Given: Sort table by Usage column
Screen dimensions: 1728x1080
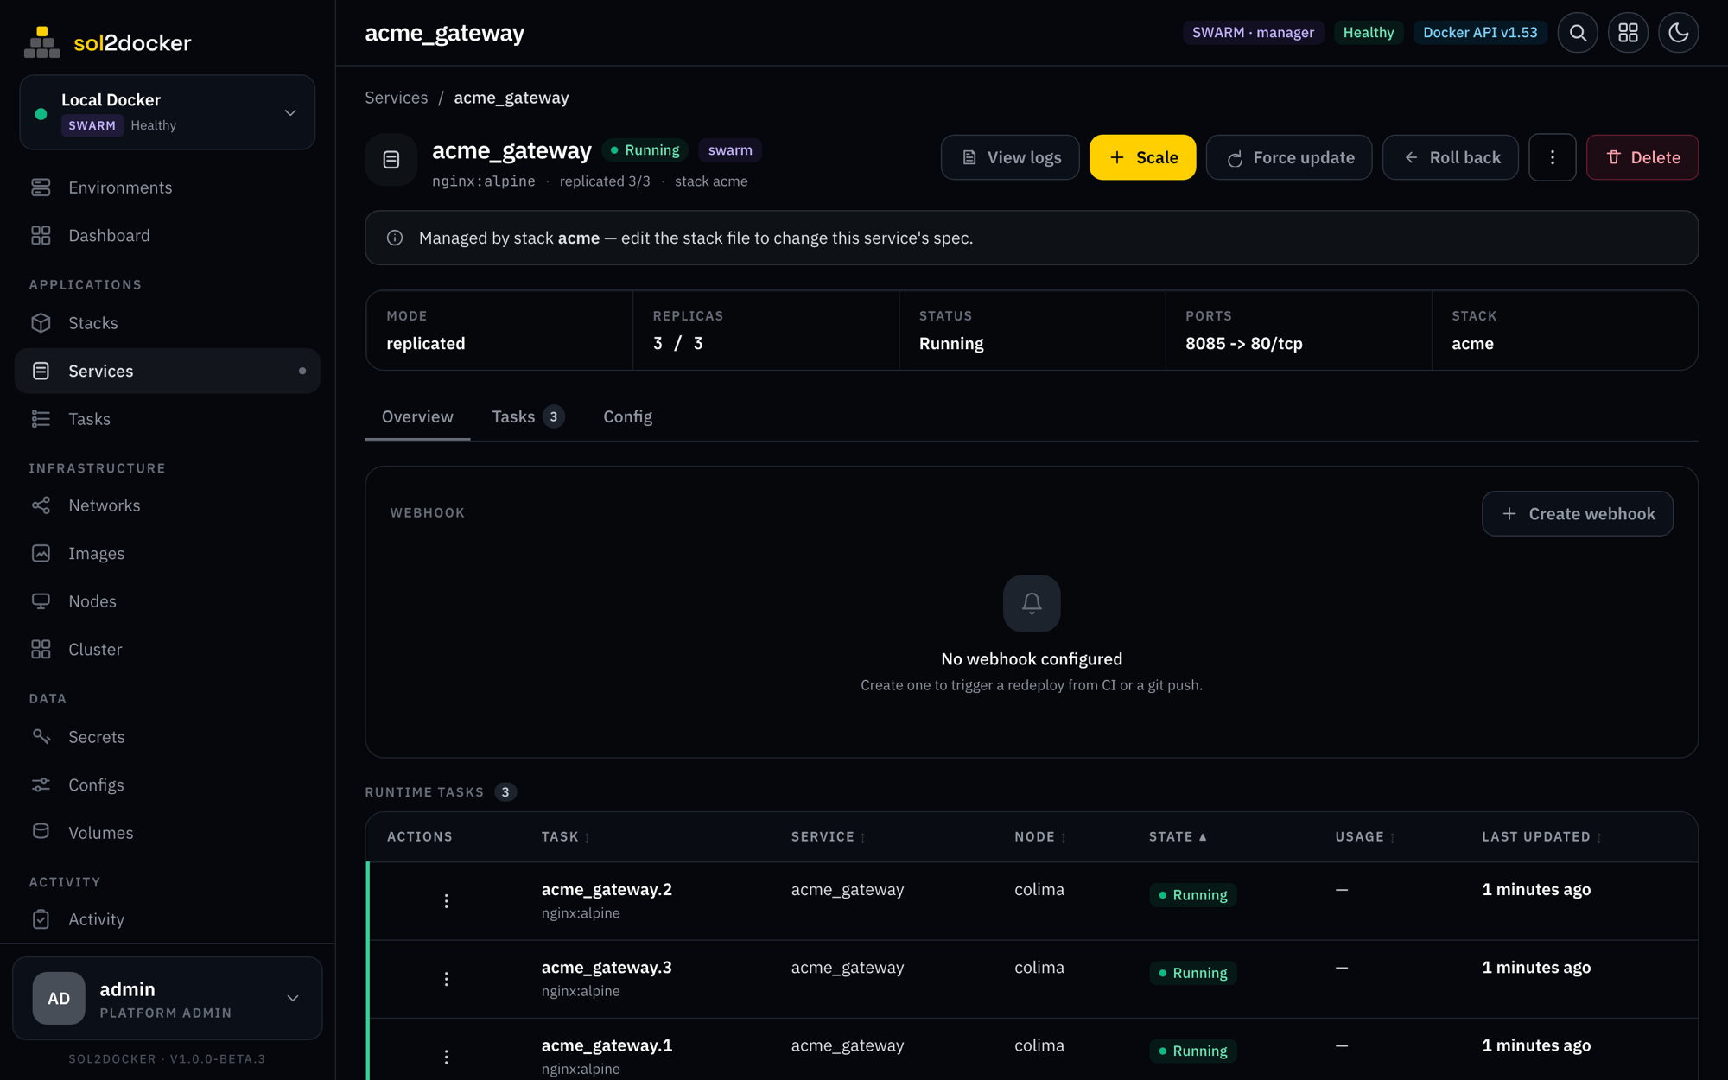Looking at the screenshot, I should point(1365,836).
